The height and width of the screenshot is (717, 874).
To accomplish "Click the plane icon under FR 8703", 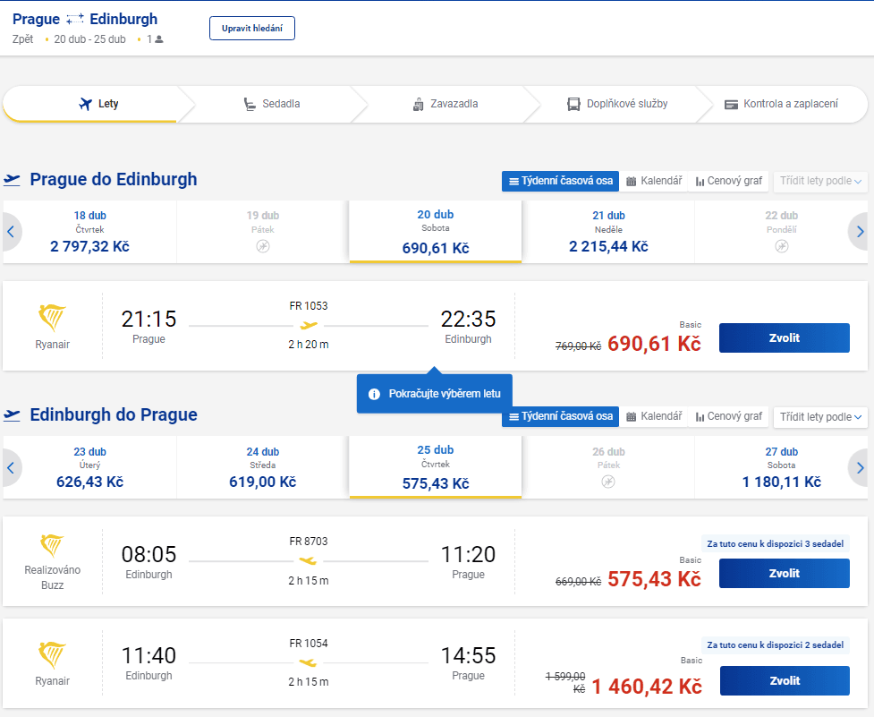I will [x=308, y=560].
